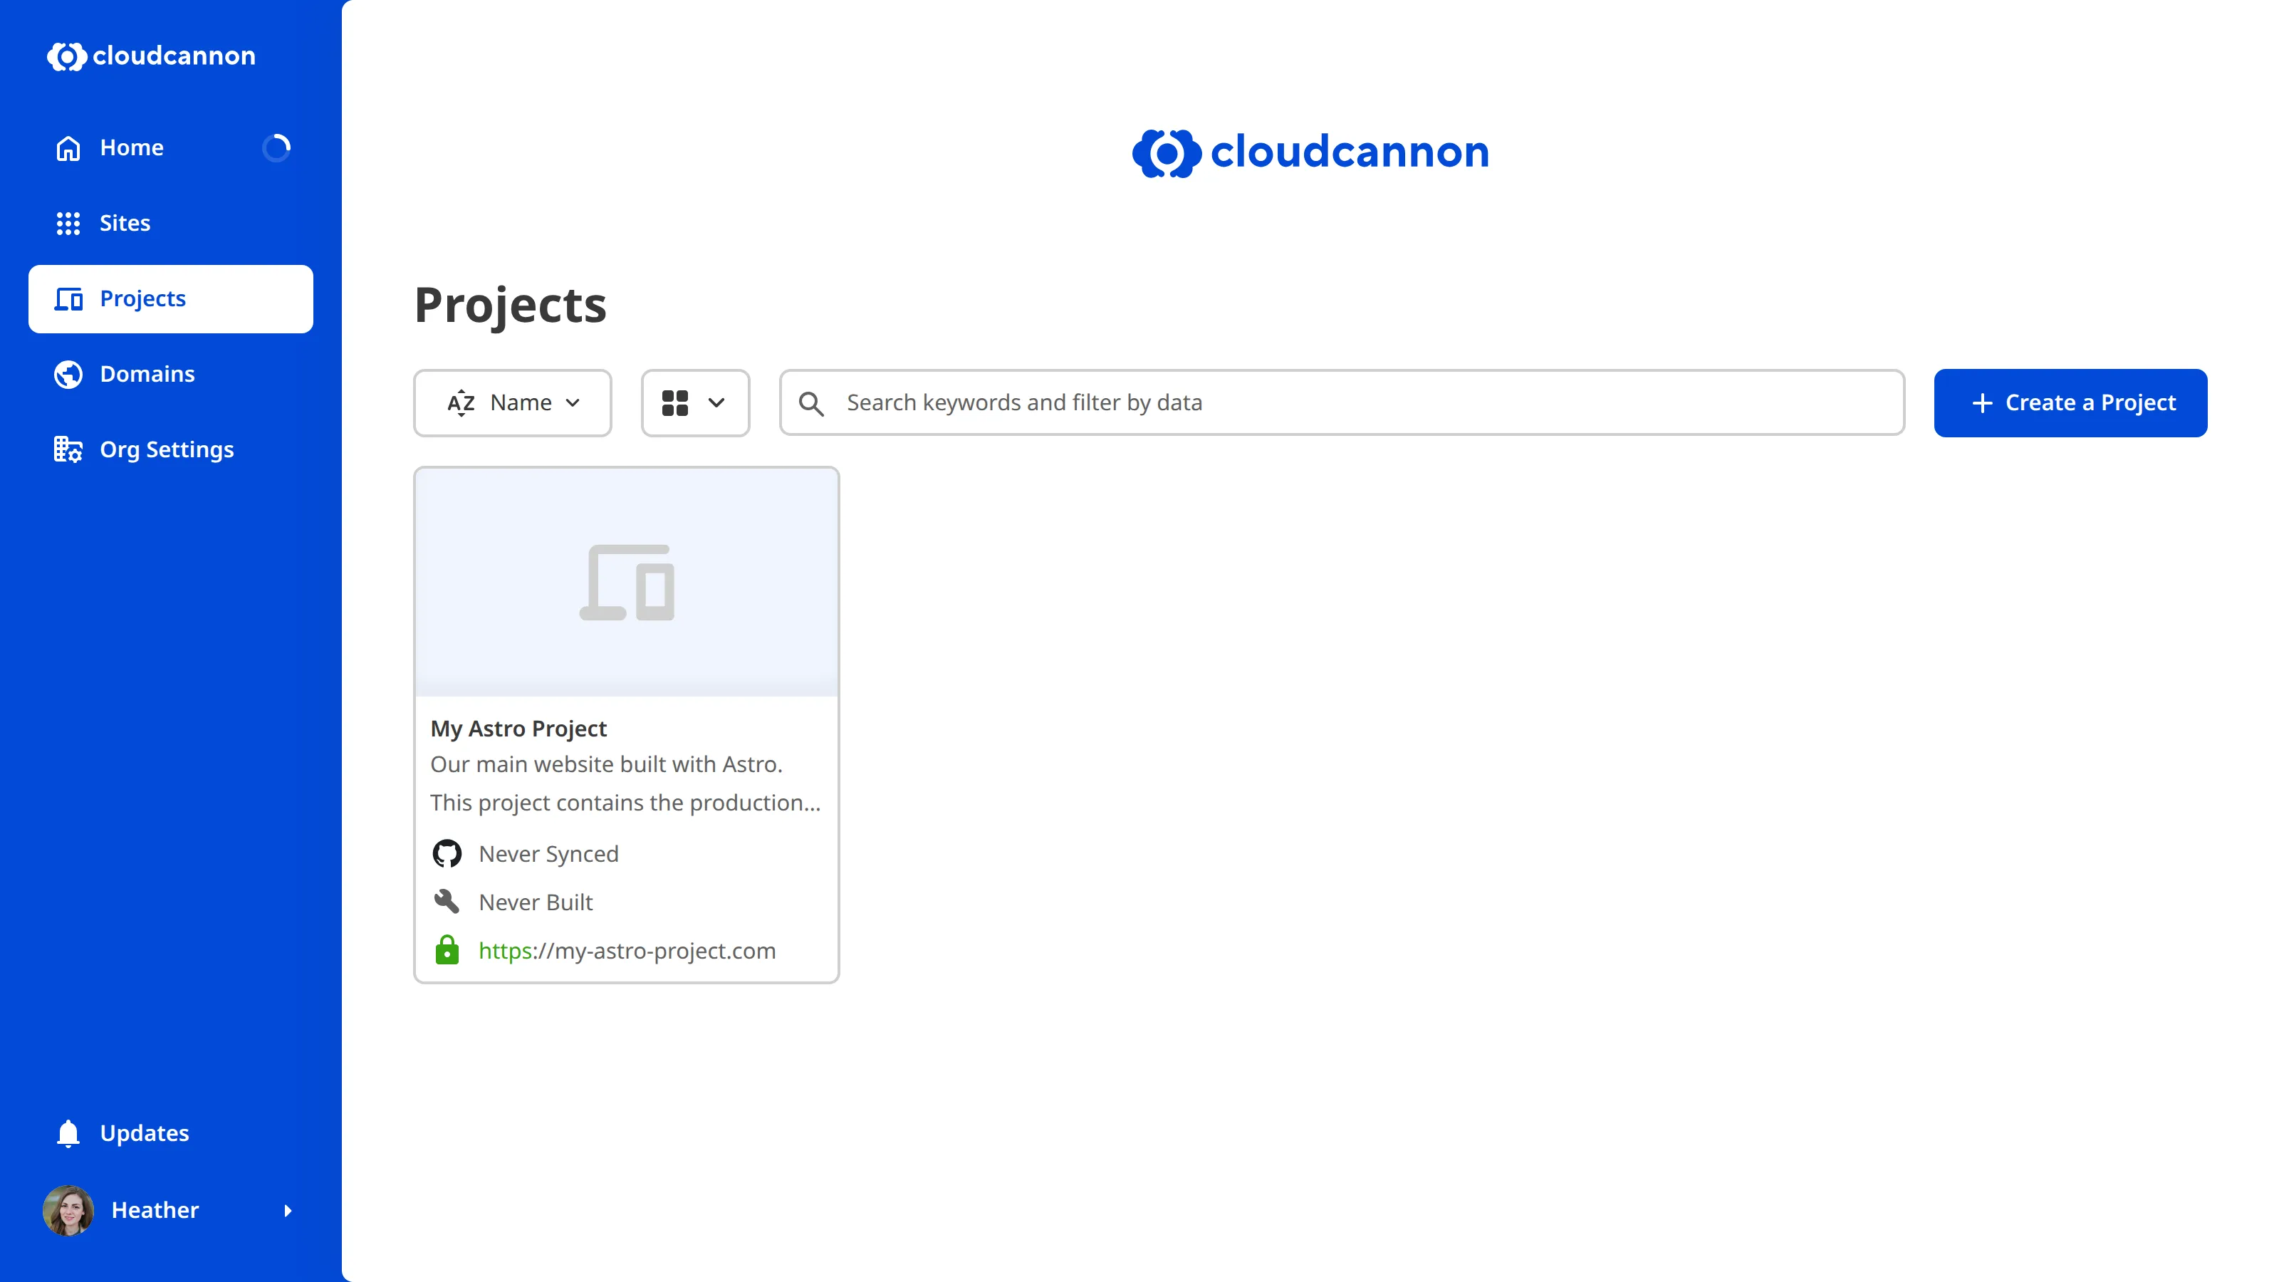Open Domains using the globe icon
Screen dimensions: 2279x1282
point(68,373)
